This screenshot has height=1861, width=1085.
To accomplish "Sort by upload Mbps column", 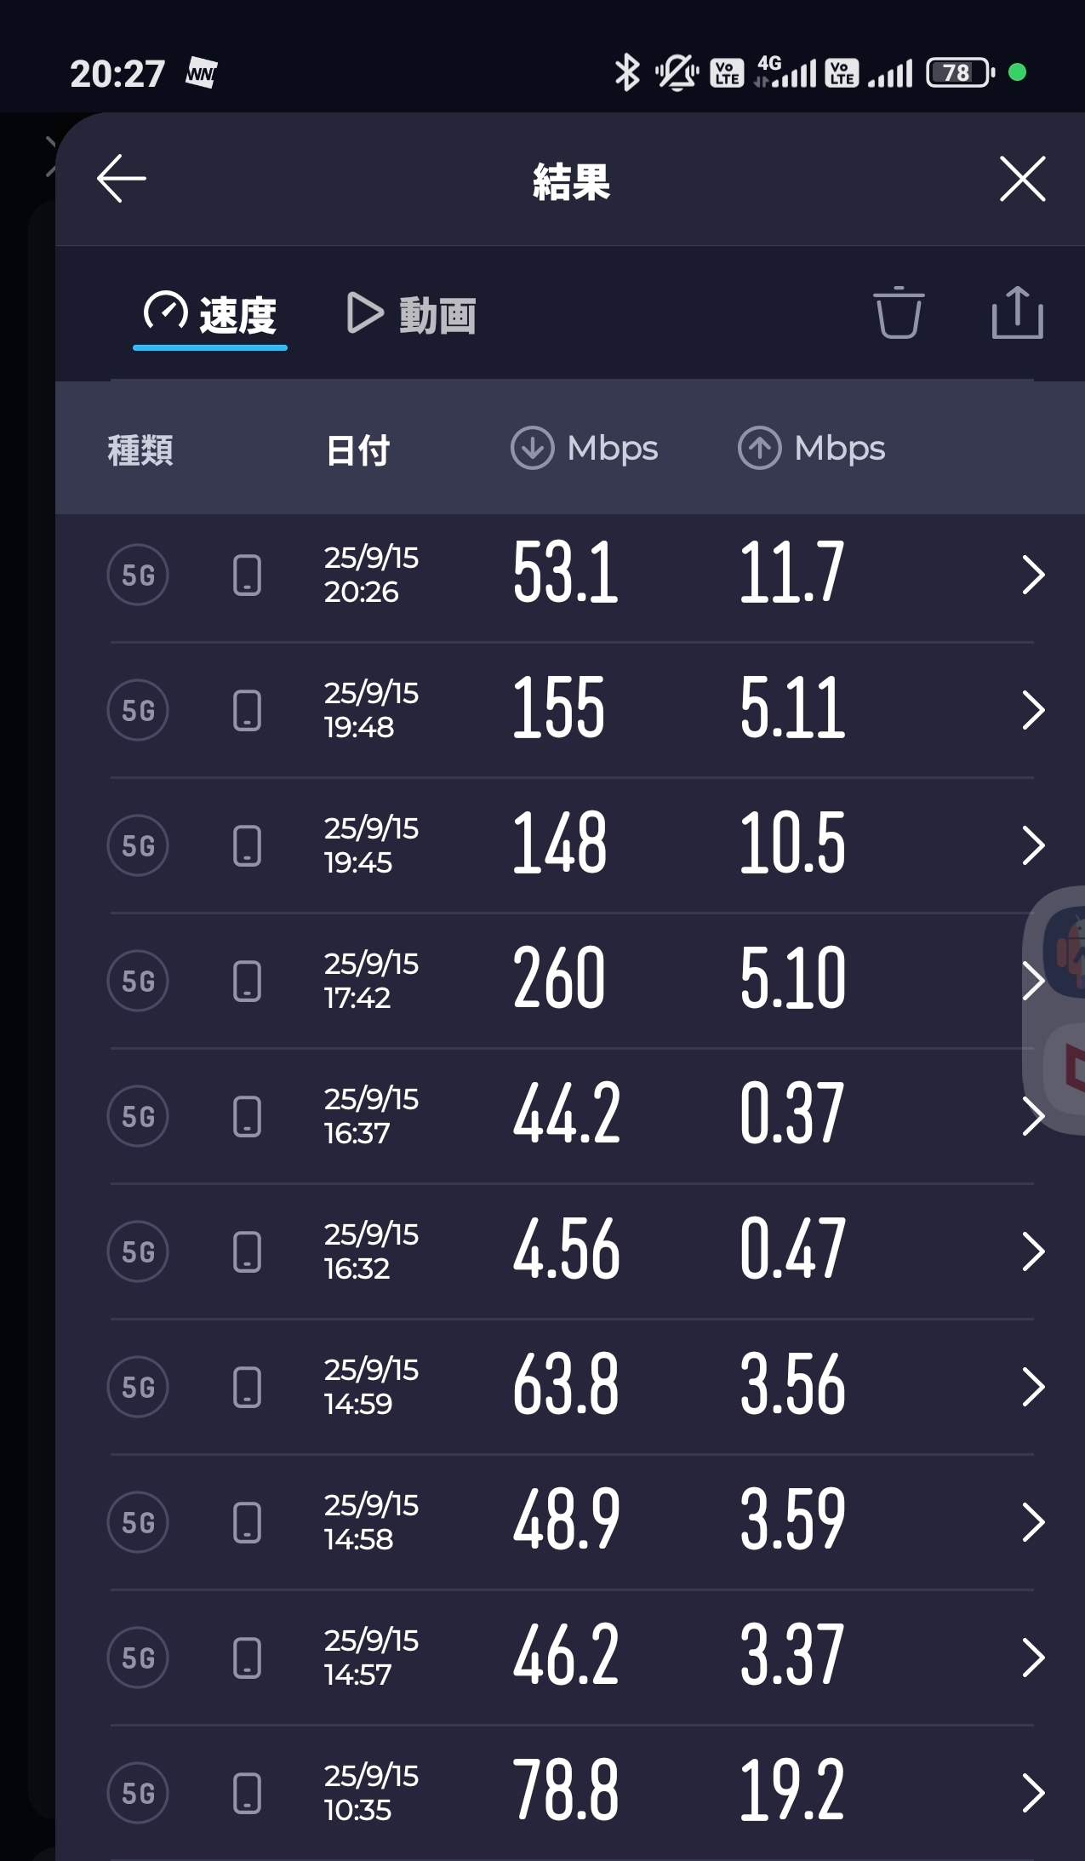I will [812, 449].
